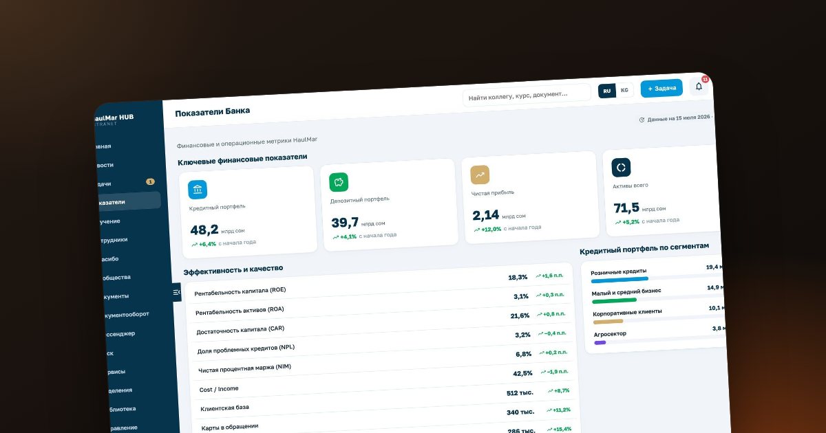Click the Розничные кредиты label

(619, 271)
